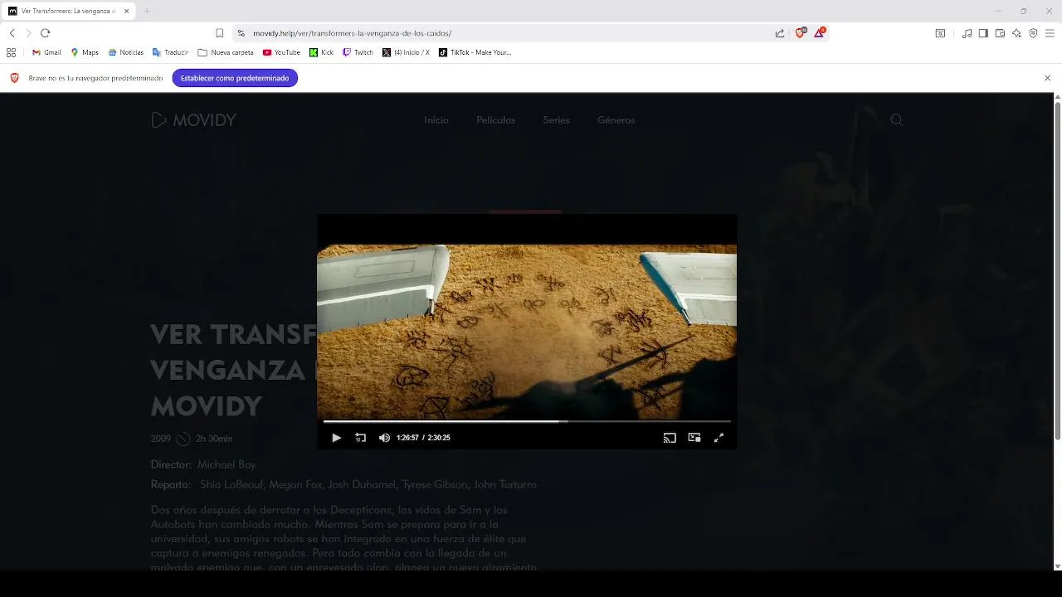Open the media playlist music-note icon
The image size is (1062, 597).
click(967, 33)
